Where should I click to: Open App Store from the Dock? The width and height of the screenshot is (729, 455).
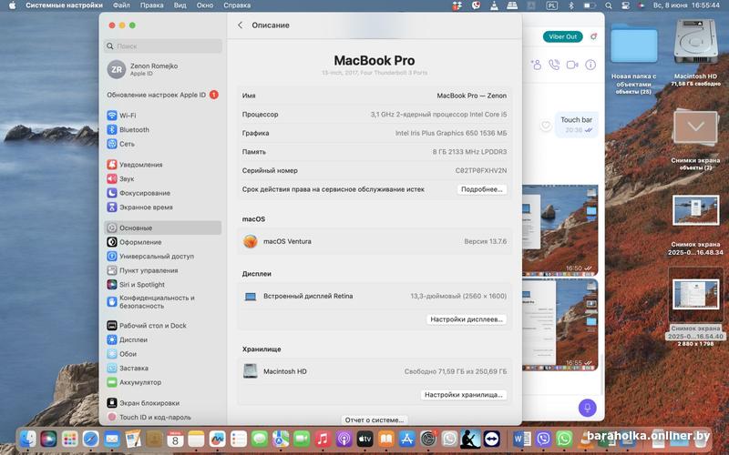click(406, 439)
